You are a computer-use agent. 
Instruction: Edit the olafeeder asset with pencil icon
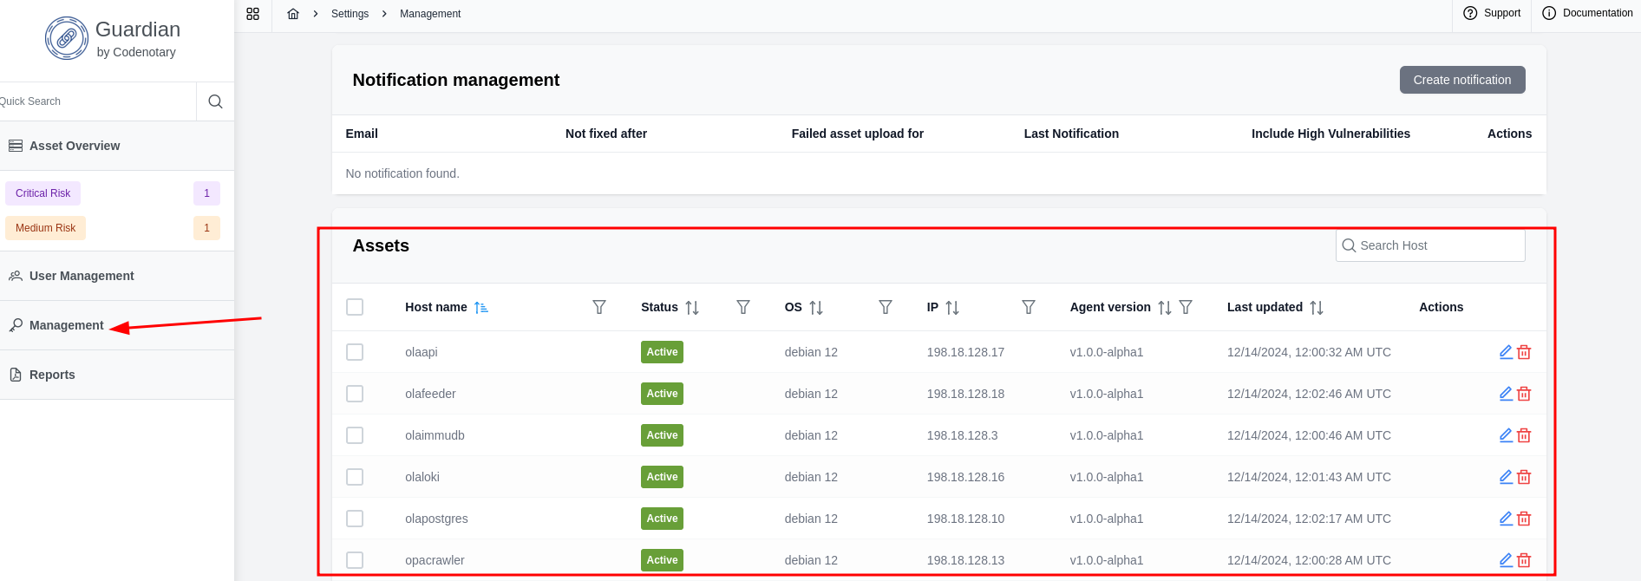point(1507,394)
